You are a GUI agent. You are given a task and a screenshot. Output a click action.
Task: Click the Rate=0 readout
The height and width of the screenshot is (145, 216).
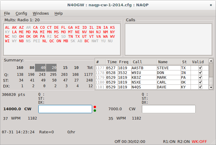pyautogui.click(x=46, y=132)
